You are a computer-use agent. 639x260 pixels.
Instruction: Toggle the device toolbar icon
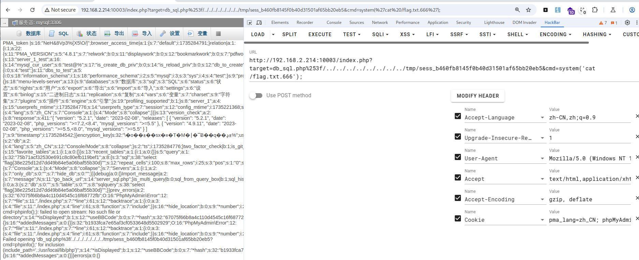[x=259, y=23]
